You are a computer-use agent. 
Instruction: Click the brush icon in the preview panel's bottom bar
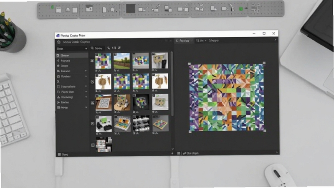click(x=185, y=153)
